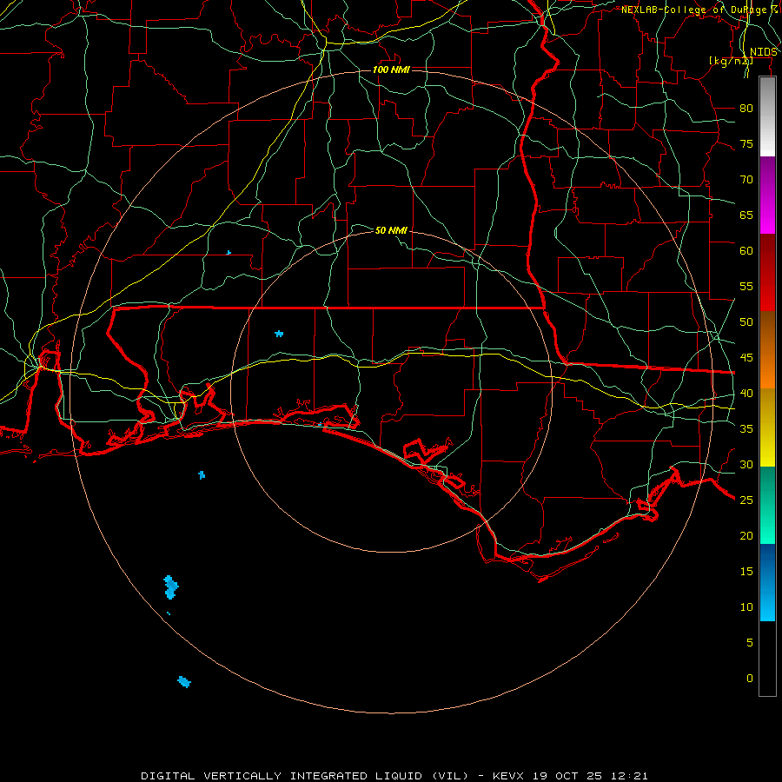Click the blue echo inside the 50 NMI ring
Viewport: 782px width, 782px height.
279,334
